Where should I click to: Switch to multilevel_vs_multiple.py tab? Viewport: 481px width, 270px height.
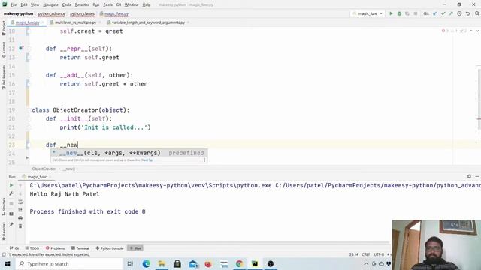coord(75,22)
